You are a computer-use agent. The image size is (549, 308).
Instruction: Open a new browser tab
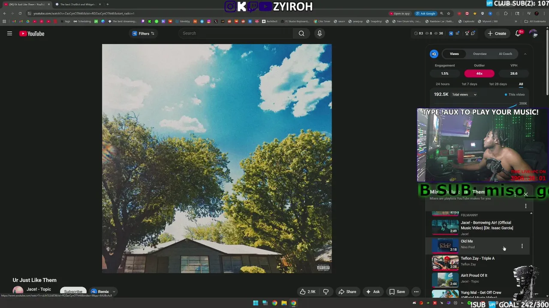coord(108,4)
